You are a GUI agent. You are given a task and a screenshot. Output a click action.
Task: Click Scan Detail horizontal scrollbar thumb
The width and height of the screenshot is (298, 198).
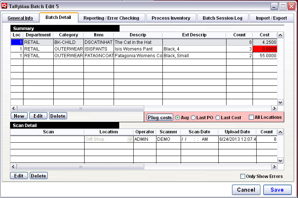80,167
